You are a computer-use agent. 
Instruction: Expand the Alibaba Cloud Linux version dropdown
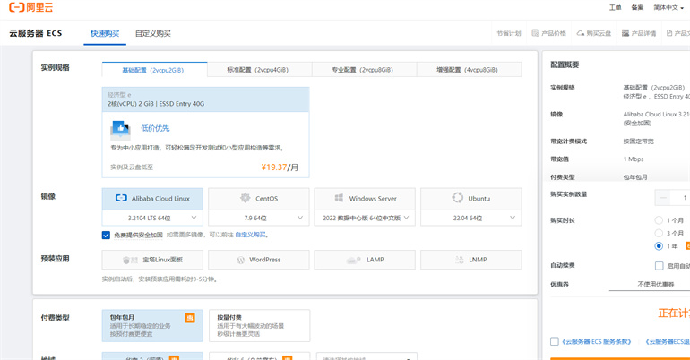coord(153,218)
